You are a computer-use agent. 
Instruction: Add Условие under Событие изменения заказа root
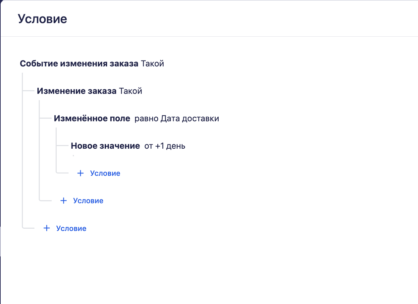[x=71, y=228]
